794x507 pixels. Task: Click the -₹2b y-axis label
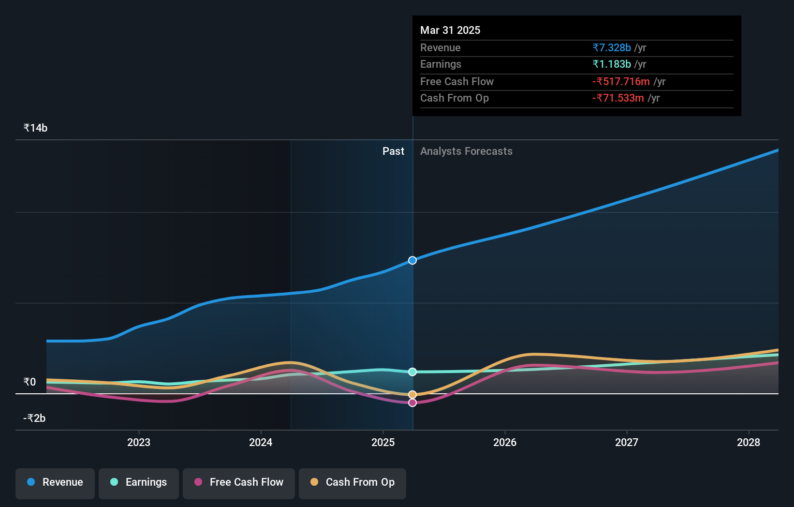[34, 418]
